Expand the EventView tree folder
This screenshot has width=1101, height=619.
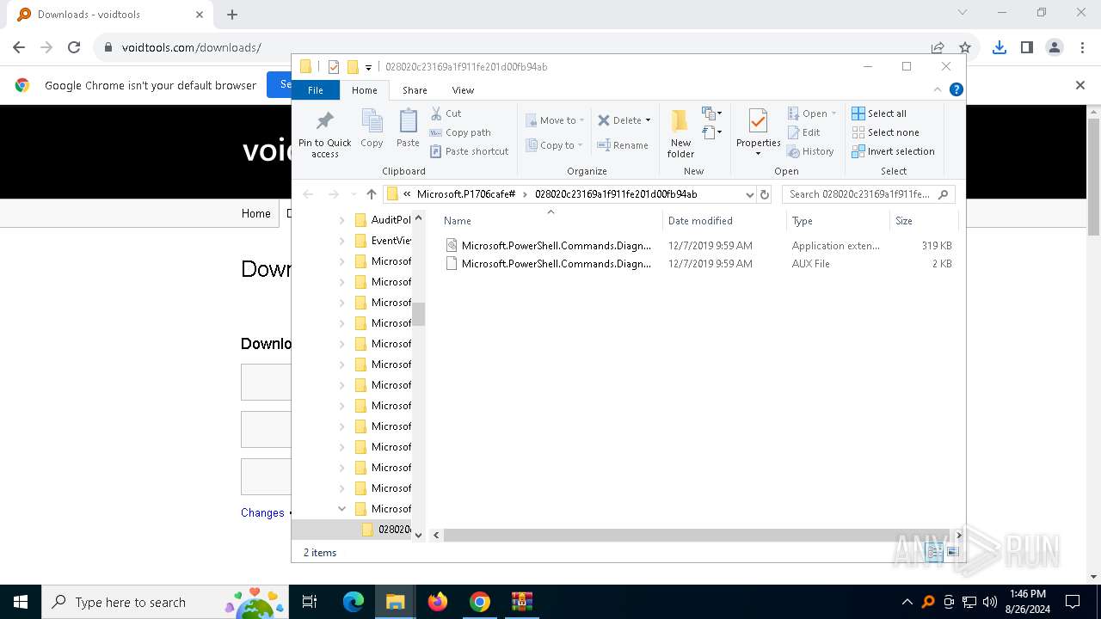[342, 241]
